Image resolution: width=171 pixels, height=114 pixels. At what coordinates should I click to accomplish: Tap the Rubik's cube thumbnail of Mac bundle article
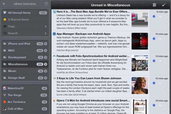click(140, 19)
